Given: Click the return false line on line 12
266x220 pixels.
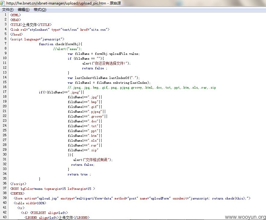Looking at the screenshot, I should pyautogui.click(x=95, y=68).
